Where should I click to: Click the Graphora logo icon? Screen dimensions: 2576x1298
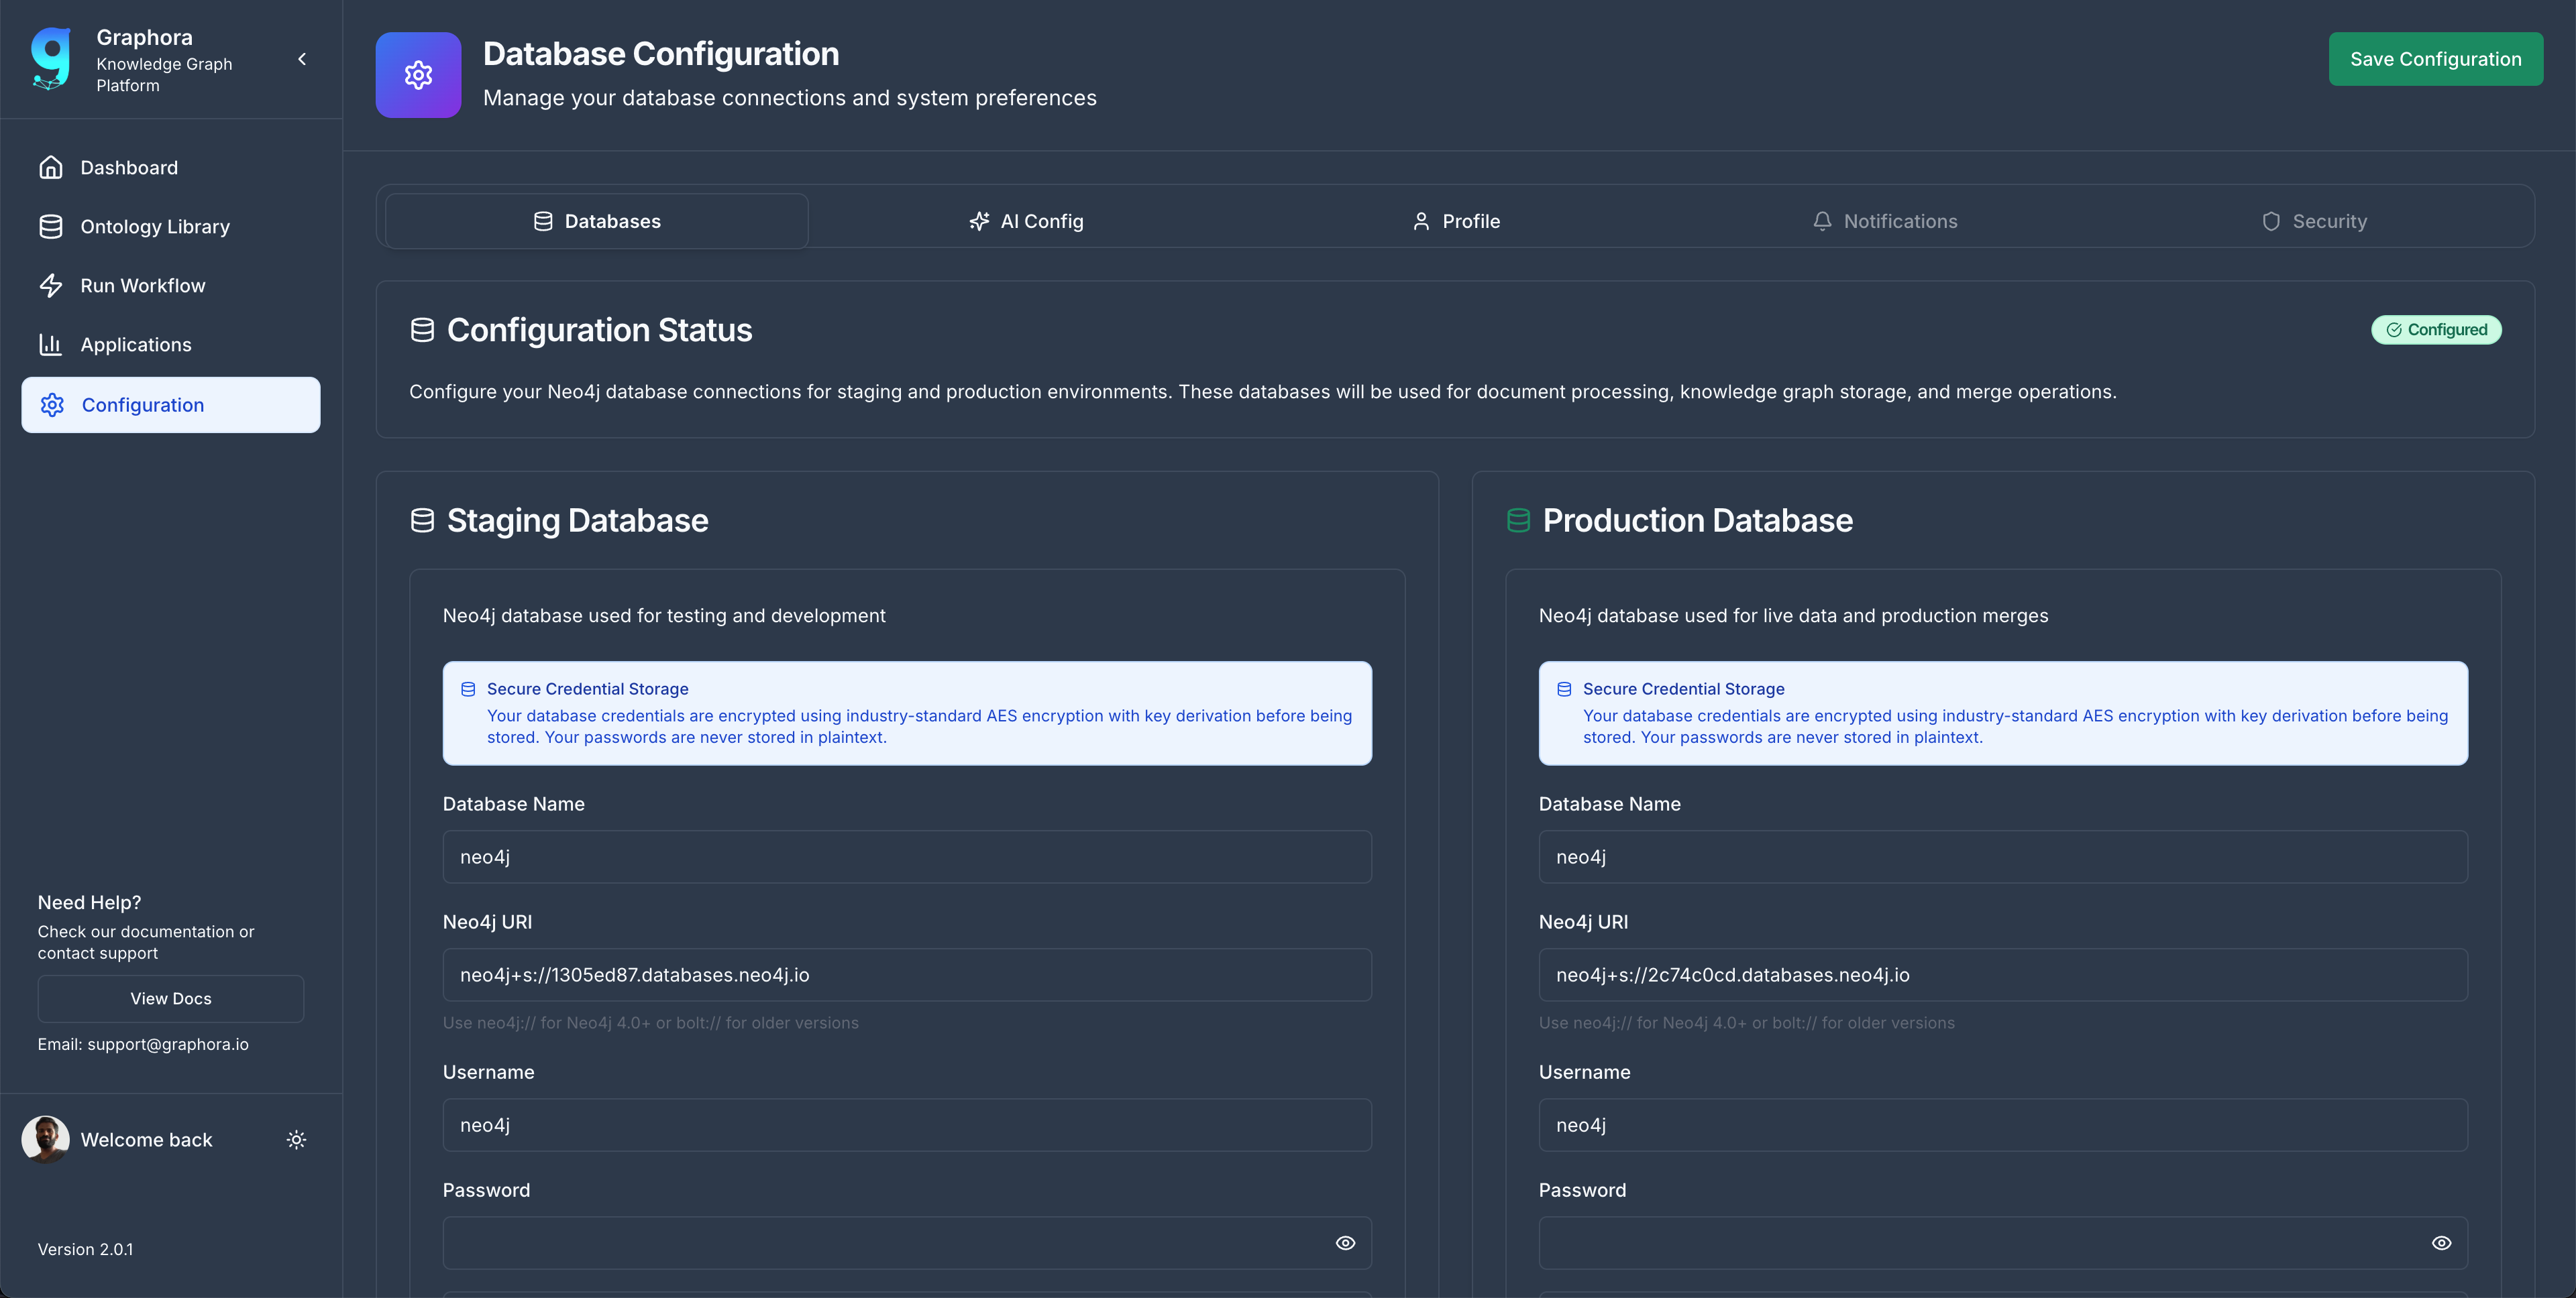(51, 59)
